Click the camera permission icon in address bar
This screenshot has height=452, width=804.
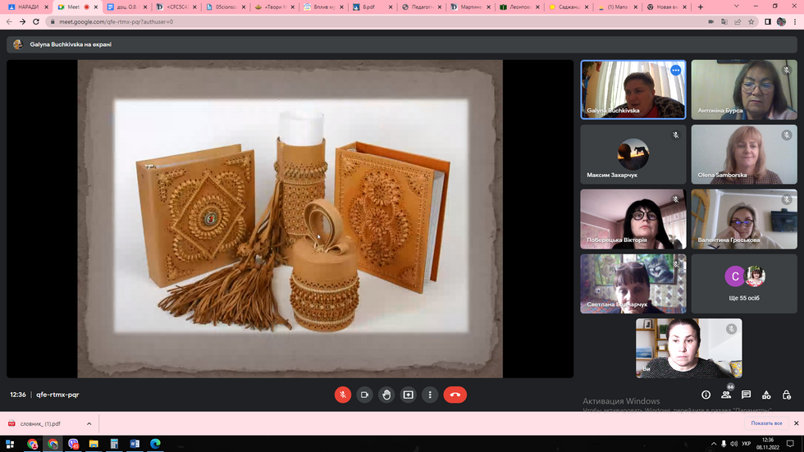710,22
